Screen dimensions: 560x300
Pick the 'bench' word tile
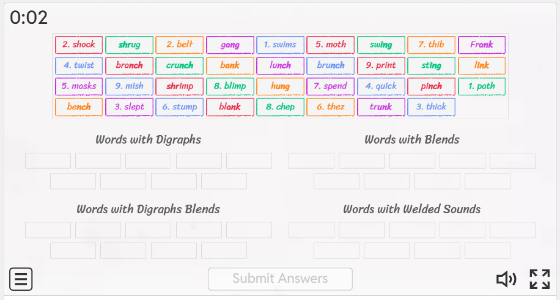tap(79, 107)
